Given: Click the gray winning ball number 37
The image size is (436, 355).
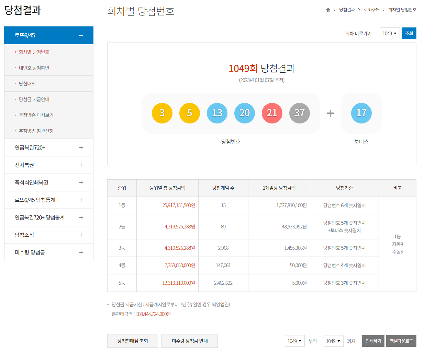Looking at the screenshot, I should [x=300, y=113].
